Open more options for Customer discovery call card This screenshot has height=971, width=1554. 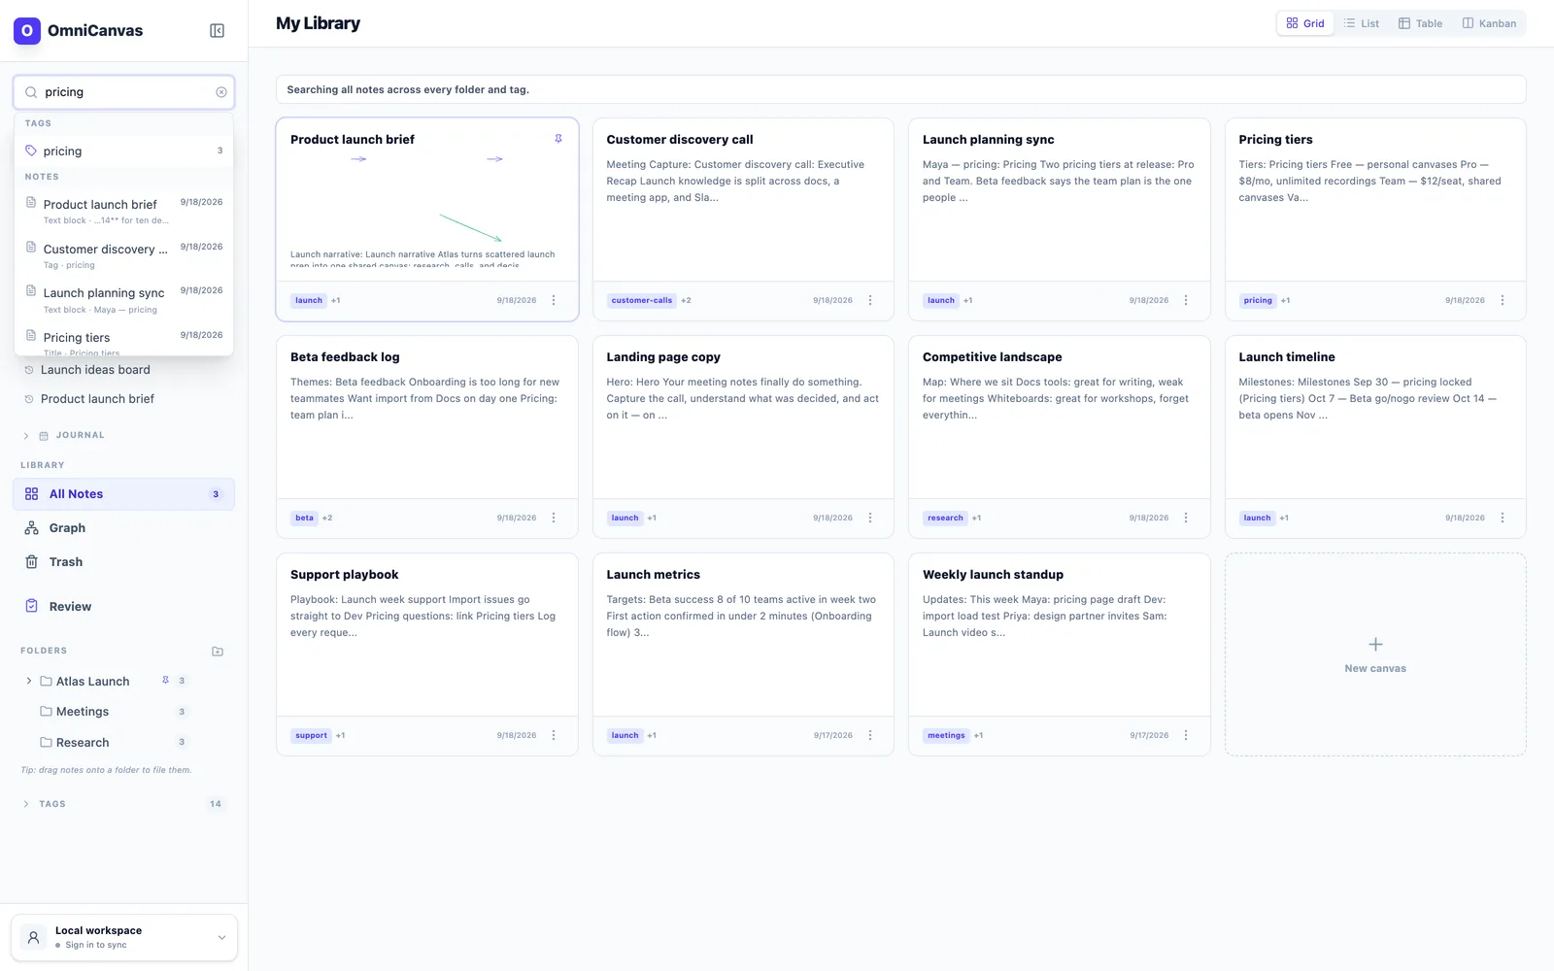(x=870, y=300)
